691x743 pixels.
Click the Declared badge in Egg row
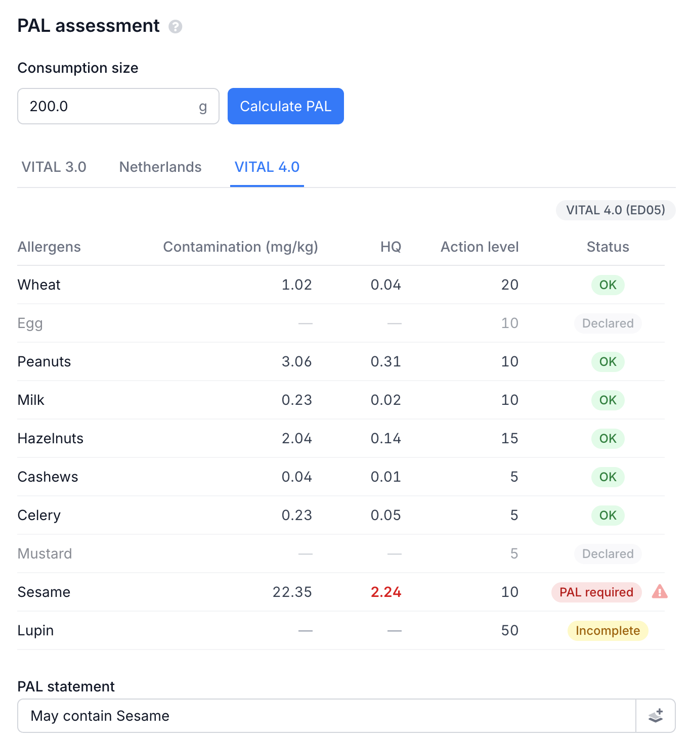coord(608,323)
